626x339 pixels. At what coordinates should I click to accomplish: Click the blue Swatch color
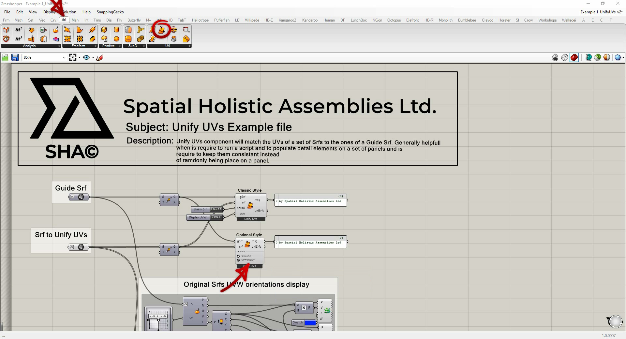point(310,323)
